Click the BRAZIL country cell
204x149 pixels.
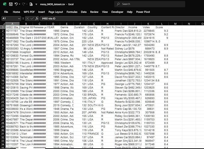click(x=94, y=95)
